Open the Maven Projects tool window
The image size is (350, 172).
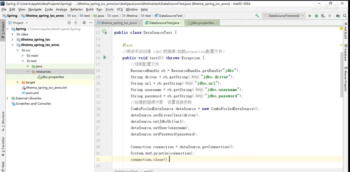point(346,79)
